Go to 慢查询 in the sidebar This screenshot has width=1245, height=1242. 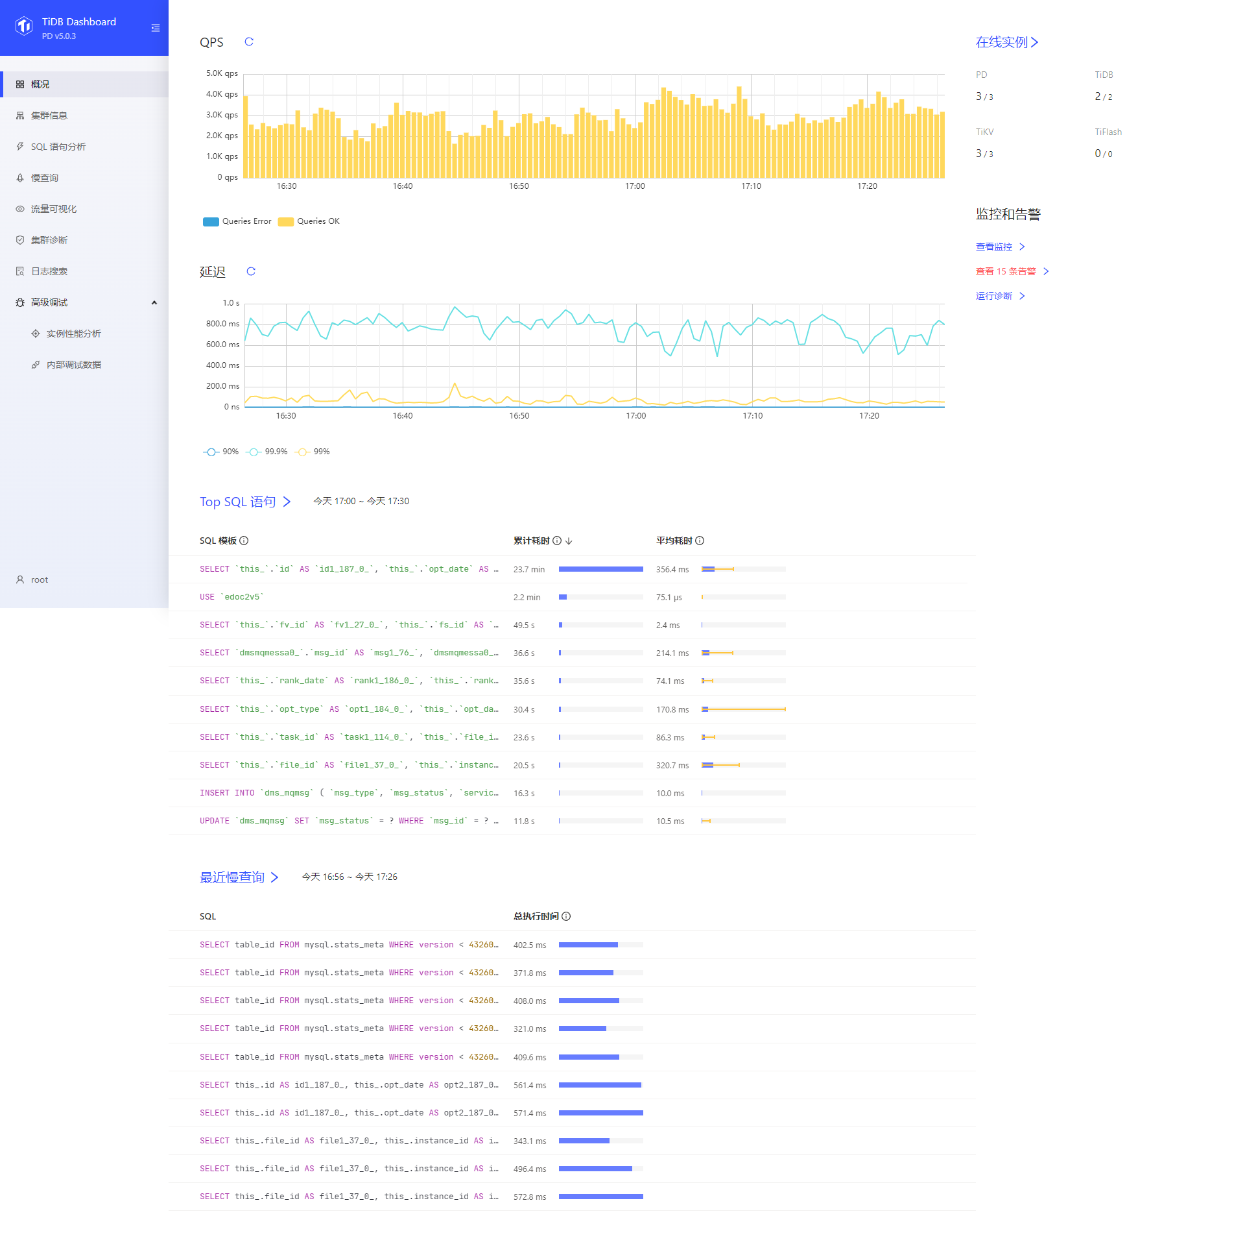[x=45, y=178]
